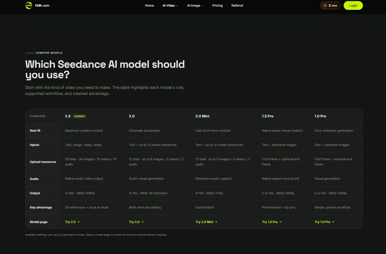Click 'Visual generation' cell
This screenshot has width=386, height=254.
(327, 179)
